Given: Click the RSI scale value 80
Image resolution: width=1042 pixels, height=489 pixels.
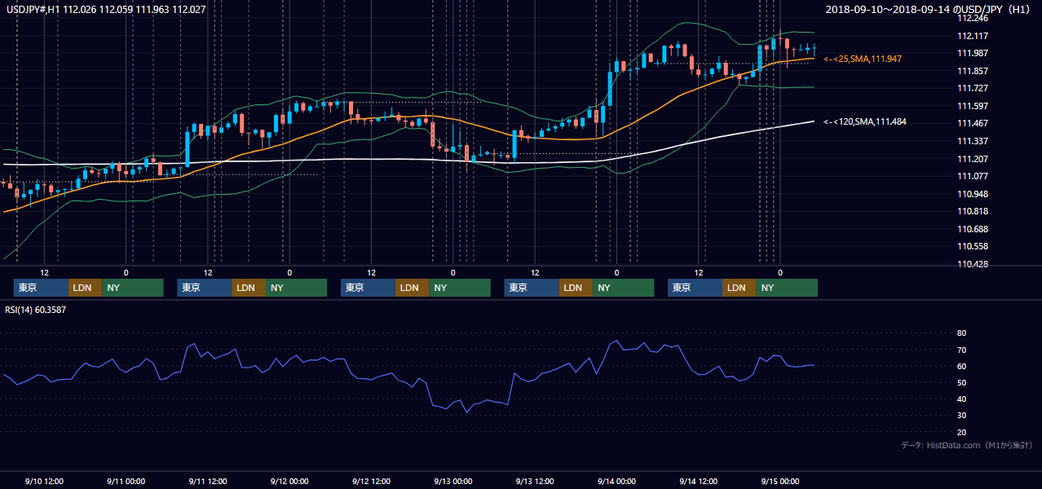Looking at the screenshot, I should tap(961, 333).
